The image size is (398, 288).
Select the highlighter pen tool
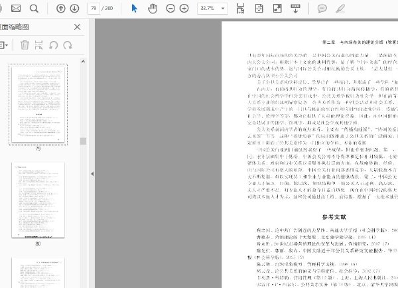click(x=340, y=9)
